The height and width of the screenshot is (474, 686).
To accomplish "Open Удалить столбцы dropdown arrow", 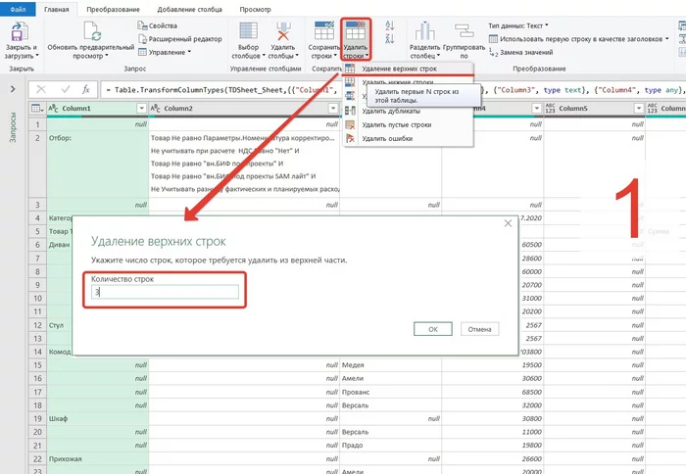I will (297, 56).
